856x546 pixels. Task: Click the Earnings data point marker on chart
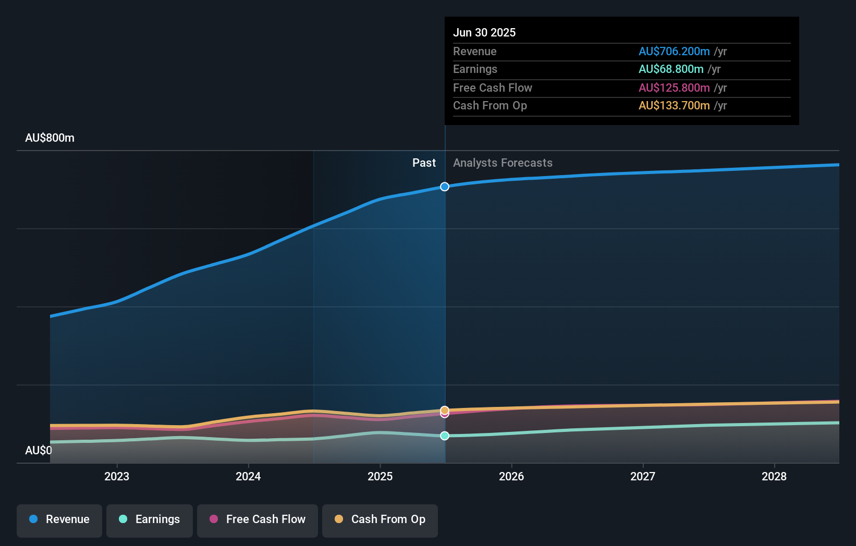(x=445, y=436)
